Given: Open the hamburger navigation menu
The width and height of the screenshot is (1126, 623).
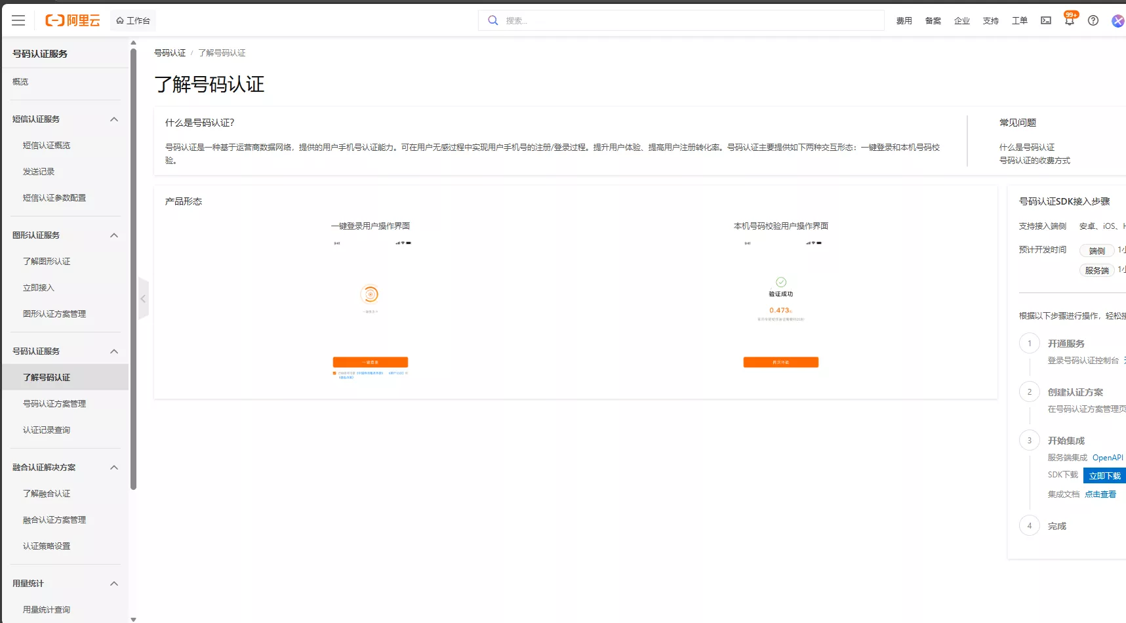Looking at the screenshot, I should coord(18,20).
